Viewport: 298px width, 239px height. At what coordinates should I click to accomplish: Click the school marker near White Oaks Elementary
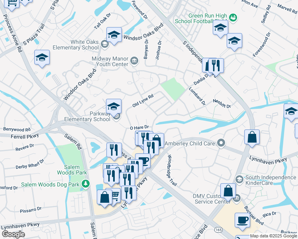click(114, 36)
